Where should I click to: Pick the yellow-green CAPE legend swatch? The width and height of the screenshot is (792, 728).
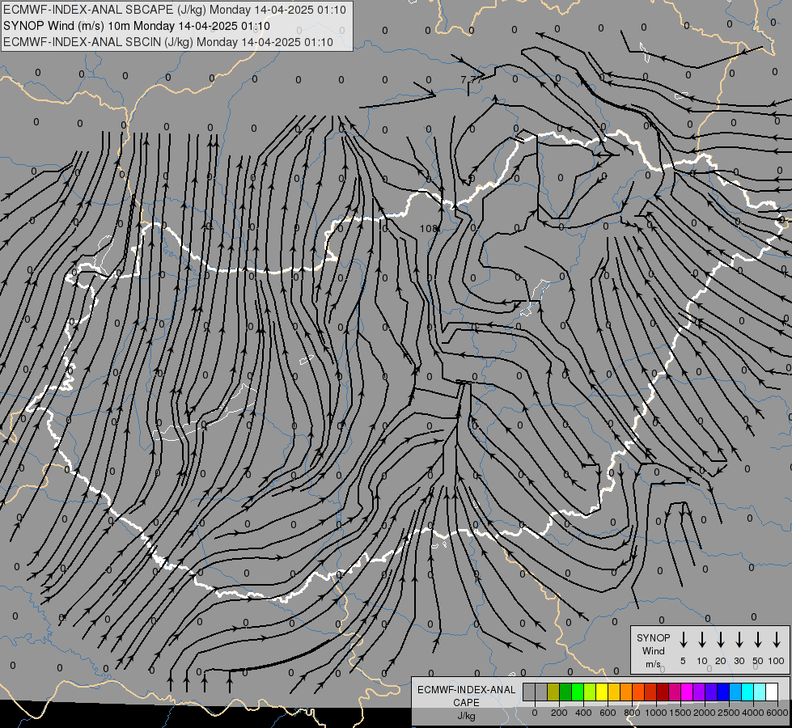(590, 692)
